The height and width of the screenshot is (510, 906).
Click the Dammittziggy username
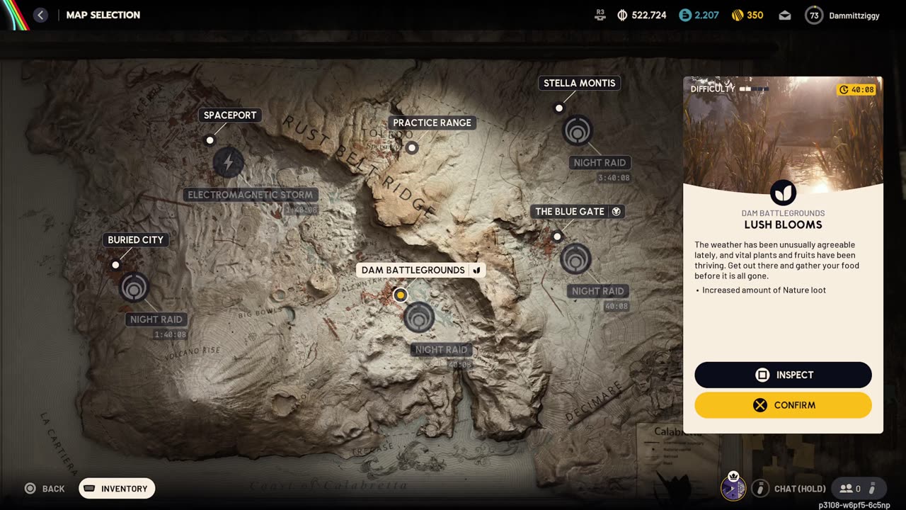point(854,16)
